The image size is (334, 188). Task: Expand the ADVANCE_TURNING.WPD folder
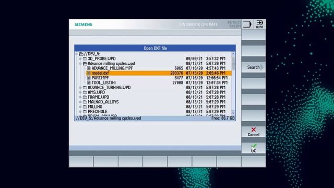[x=80, y=88]
